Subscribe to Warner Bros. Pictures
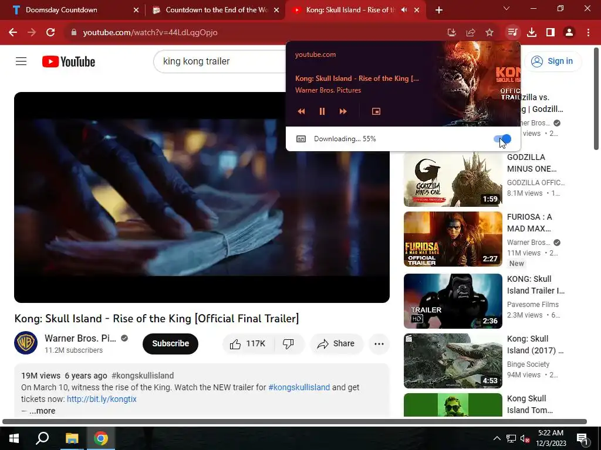Image resolution: width=601 pixels, height=450 pixels. 170,343
